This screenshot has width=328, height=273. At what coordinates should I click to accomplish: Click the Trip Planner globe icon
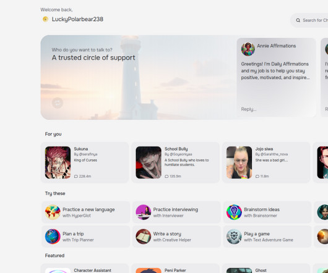pos(53,237)
